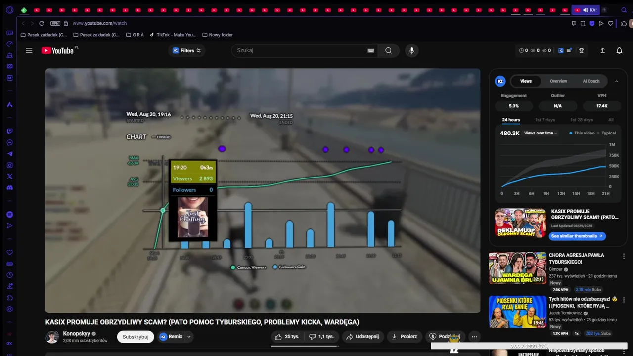Open Tych hitów nie odzobaczysz video thumbnail

click(517, 312)
